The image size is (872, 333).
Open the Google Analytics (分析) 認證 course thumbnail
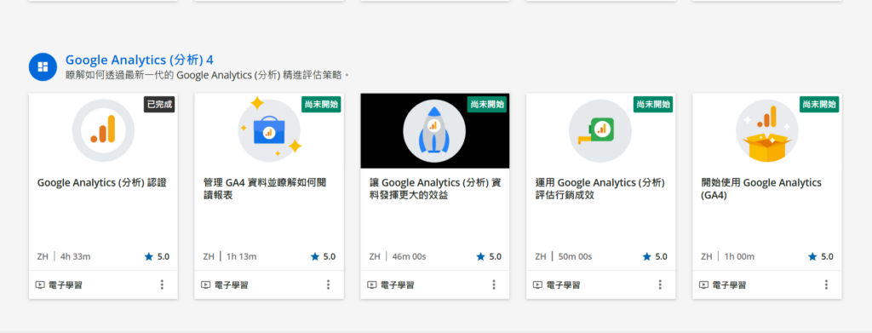[103, 130]
